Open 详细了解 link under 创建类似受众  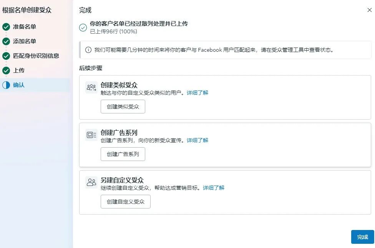(197, 93)
